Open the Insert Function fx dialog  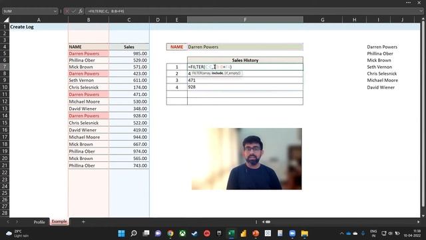(x=81, y=11)
